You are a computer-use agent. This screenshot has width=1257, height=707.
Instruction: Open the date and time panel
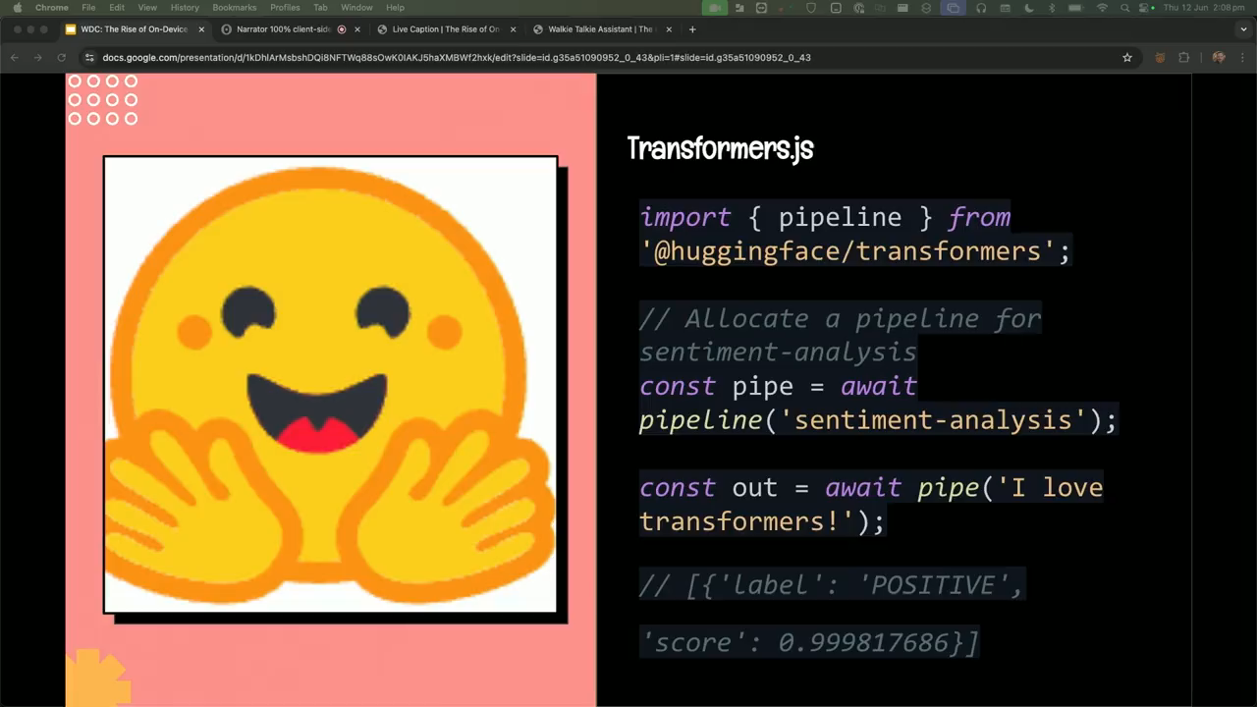coord(1204,8)
